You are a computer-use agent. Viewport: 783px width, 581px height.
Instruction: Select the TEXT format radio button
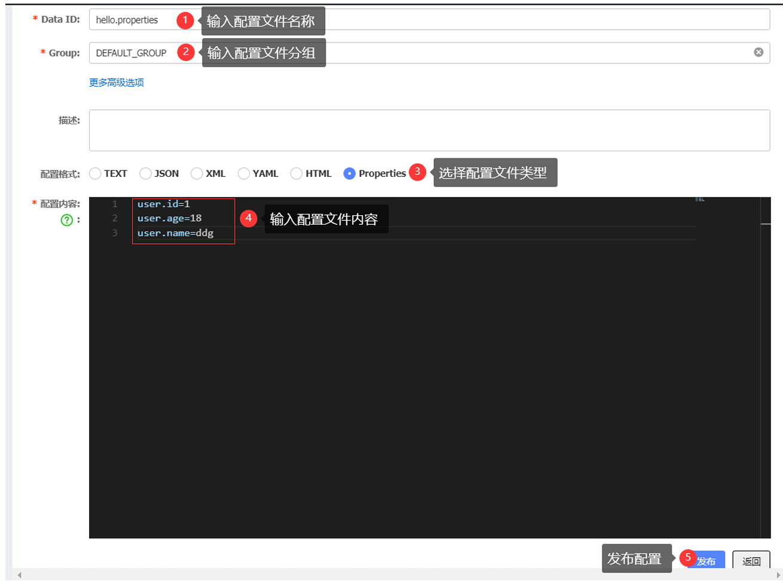pos(95,173)
